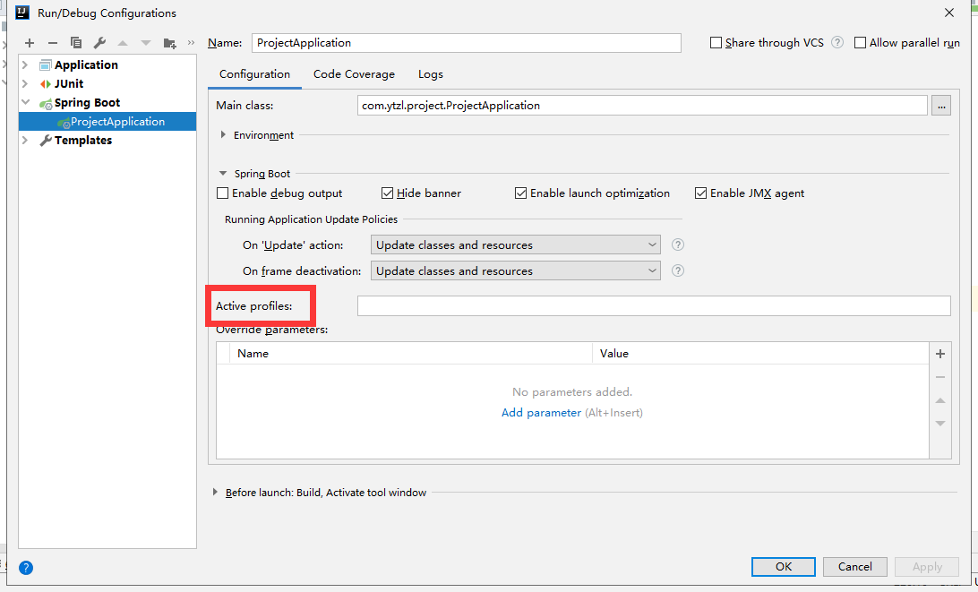Image resolution: width=978 pixels, height=592 pixels.
Task: Add override parameter with plus icon
Action: click(940, 354)
